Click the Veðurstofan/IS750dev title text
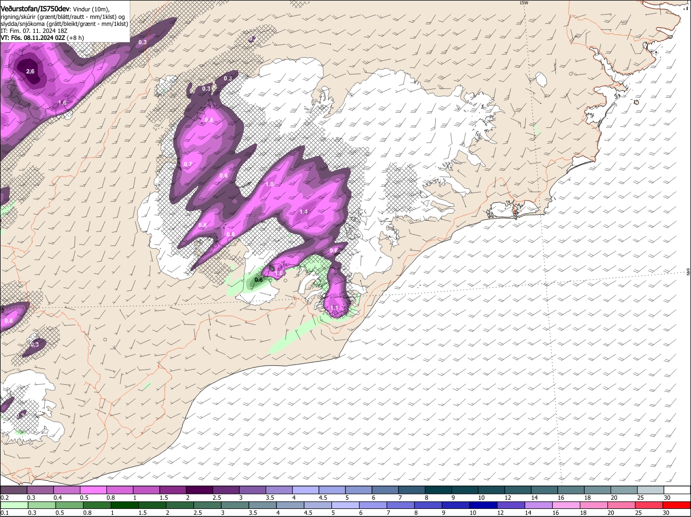691x517 pixels. point(35,9)
